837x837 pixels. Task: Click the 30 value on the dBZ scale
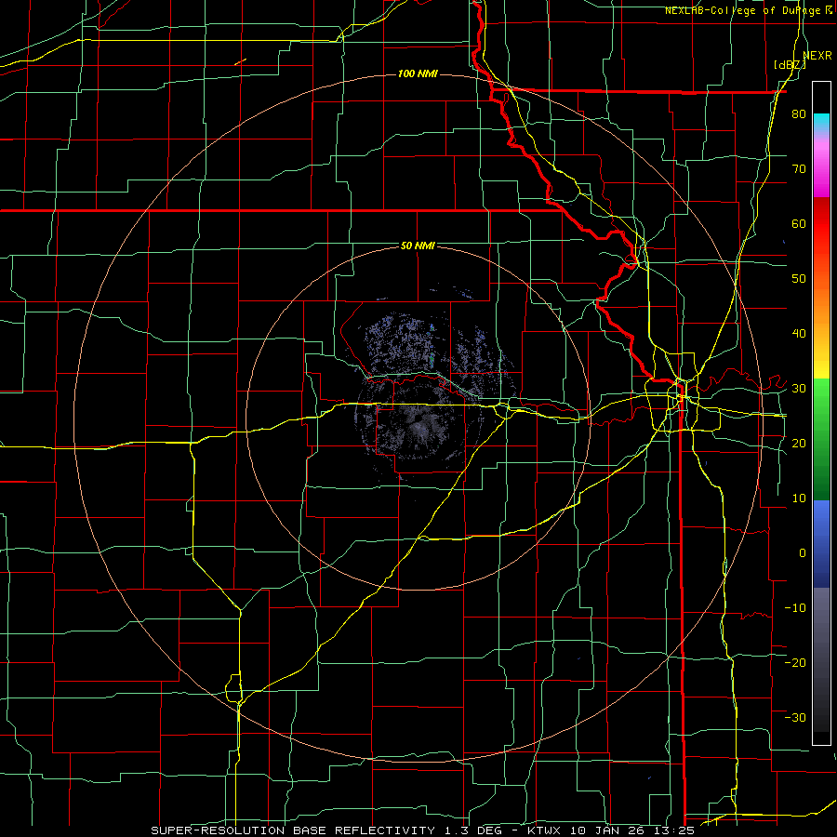point(799,389)
